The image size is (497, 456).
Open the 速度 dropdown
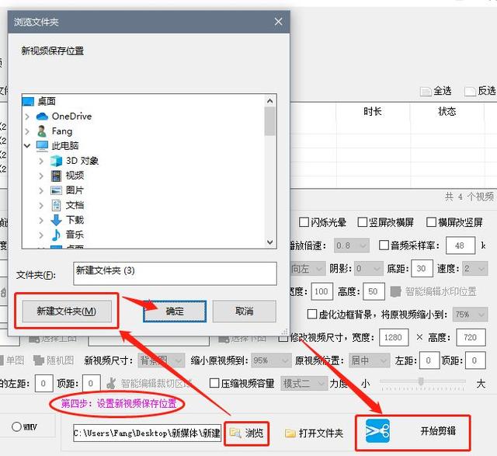pos(474,269)
